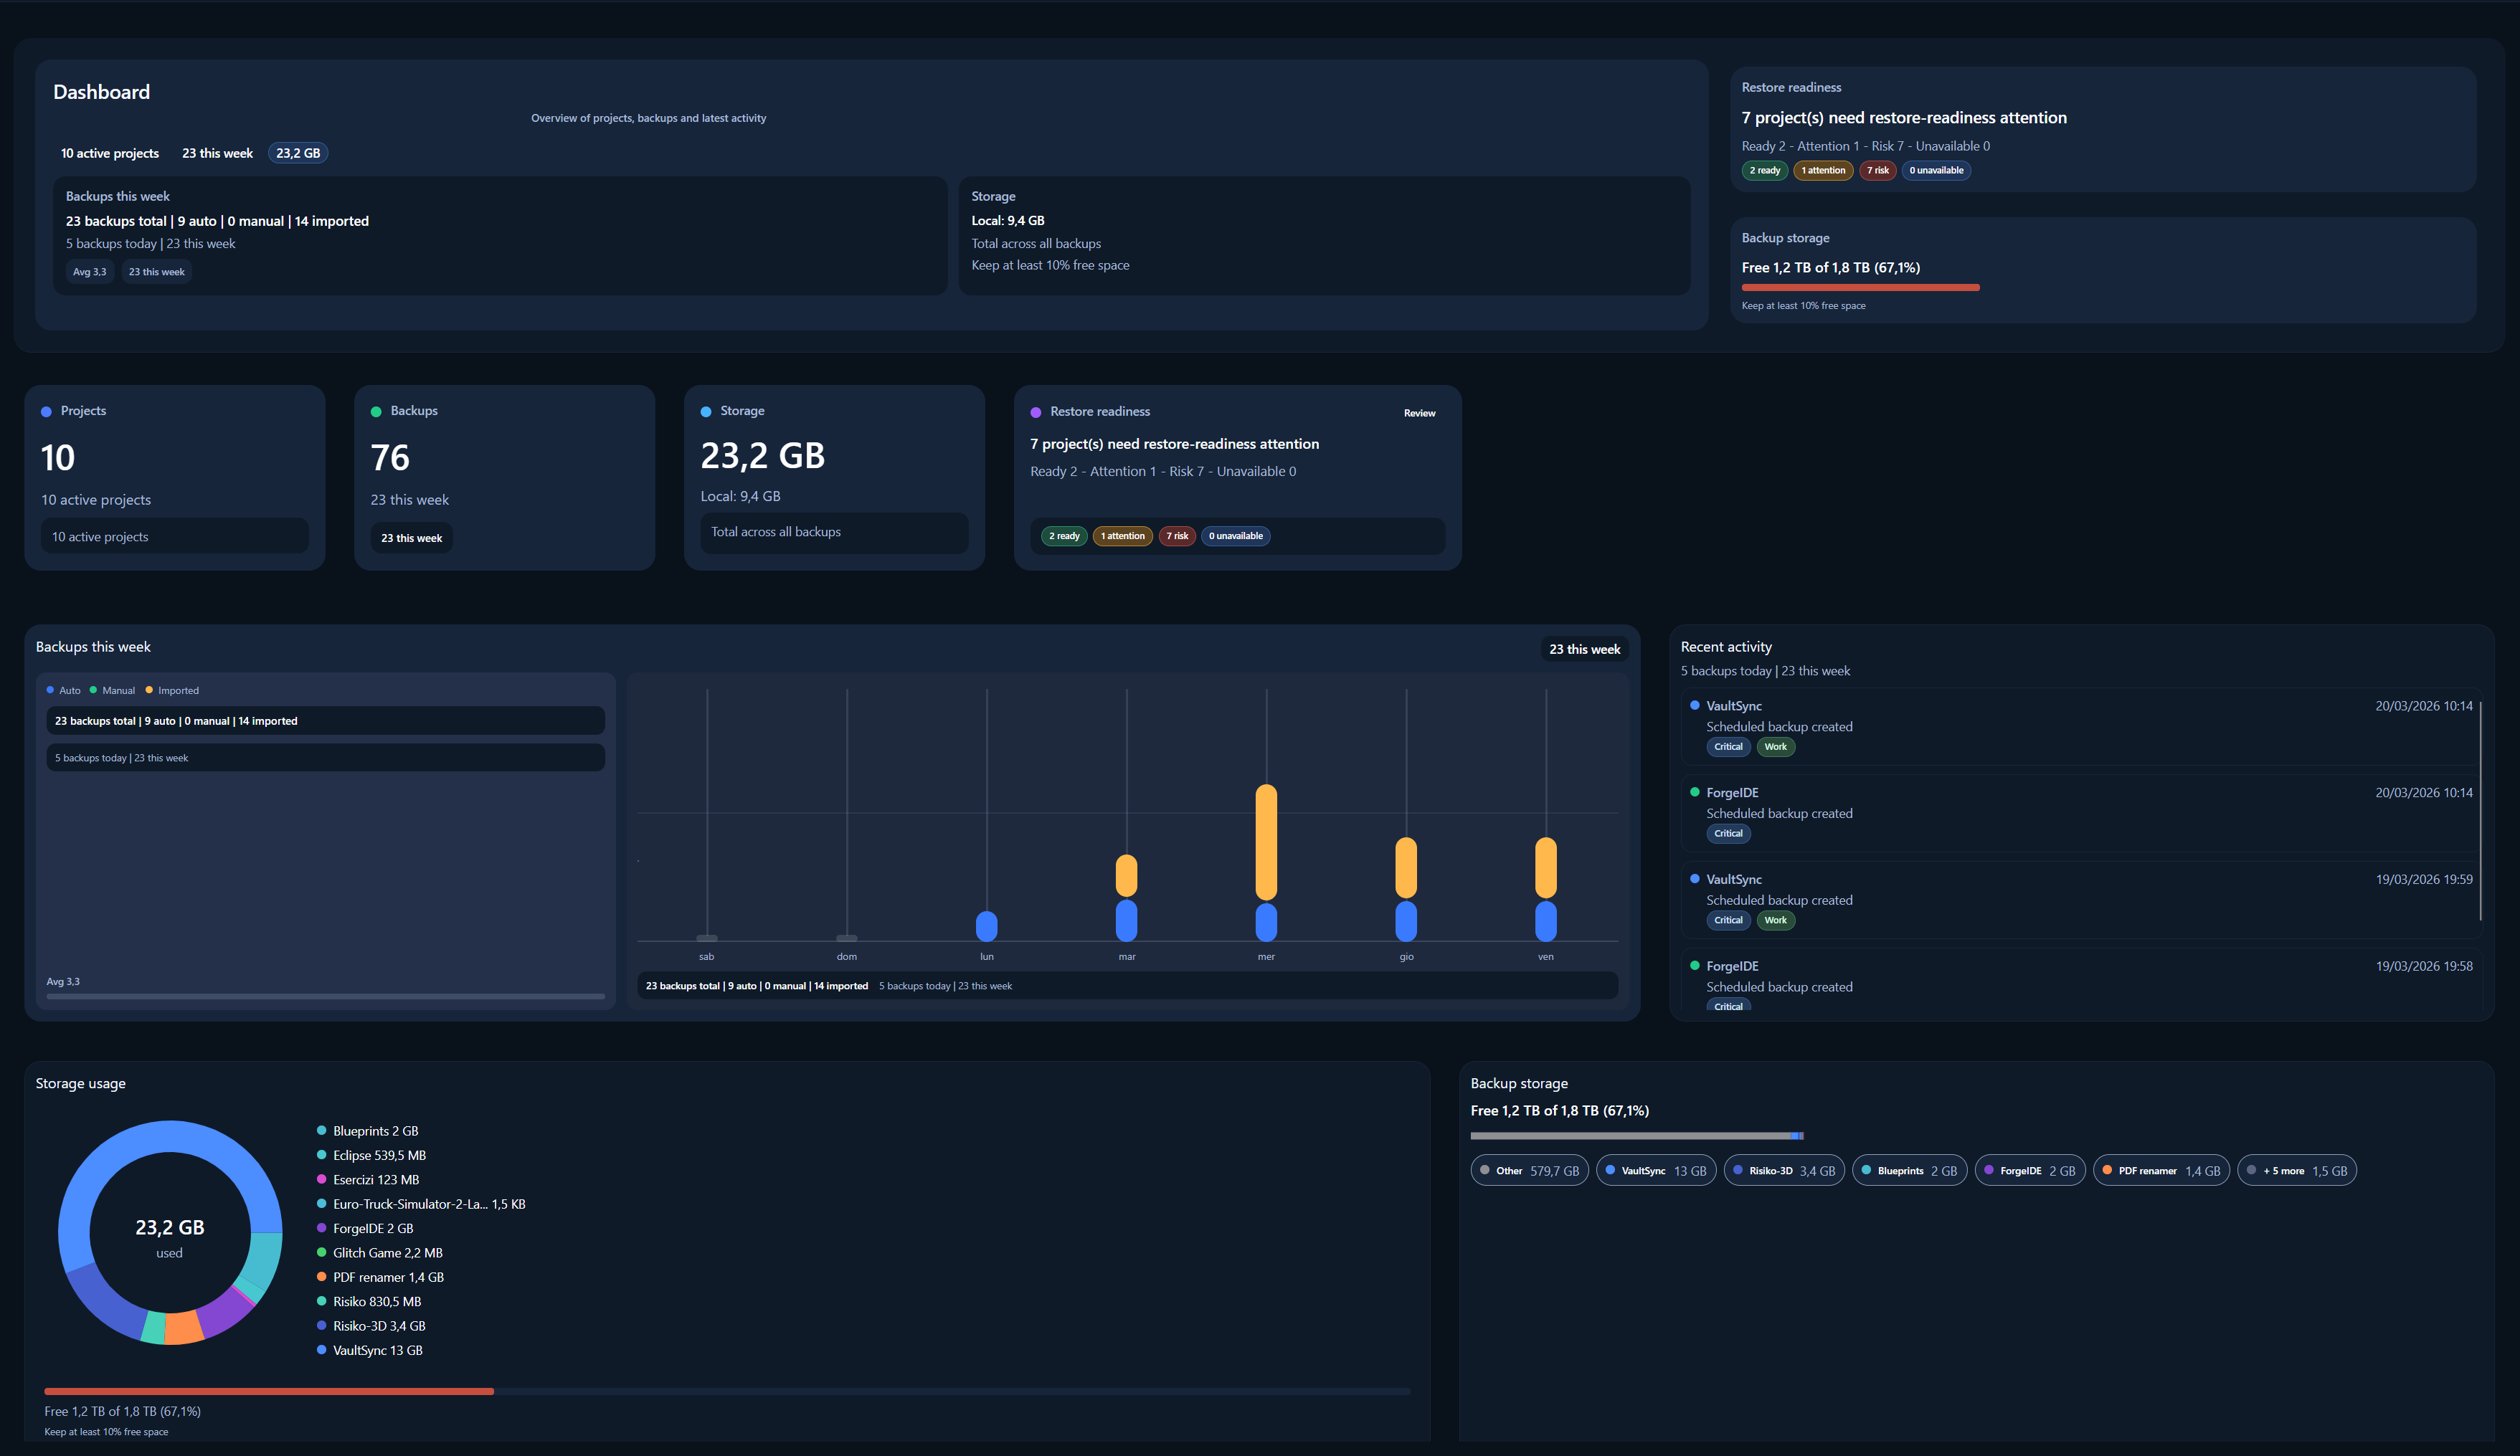Click the blue dot on PDF renamer chip
Screen dimensions: 2520x1456
click(x=2107, y=1170)
